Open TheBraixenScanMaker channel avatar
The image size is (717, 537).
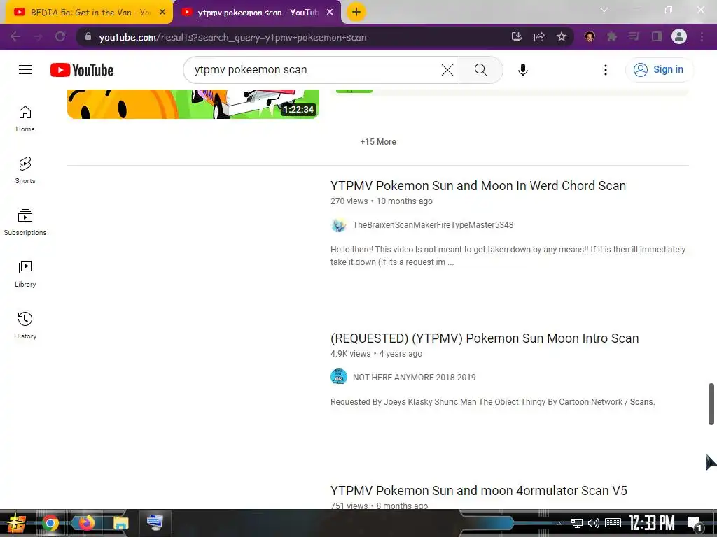(x=339, y=224)
